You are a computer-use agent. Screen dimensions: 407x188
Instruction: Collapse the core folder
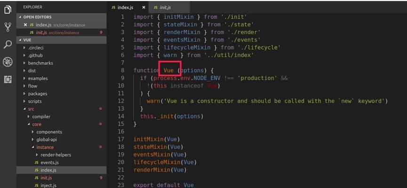point(37,124)
